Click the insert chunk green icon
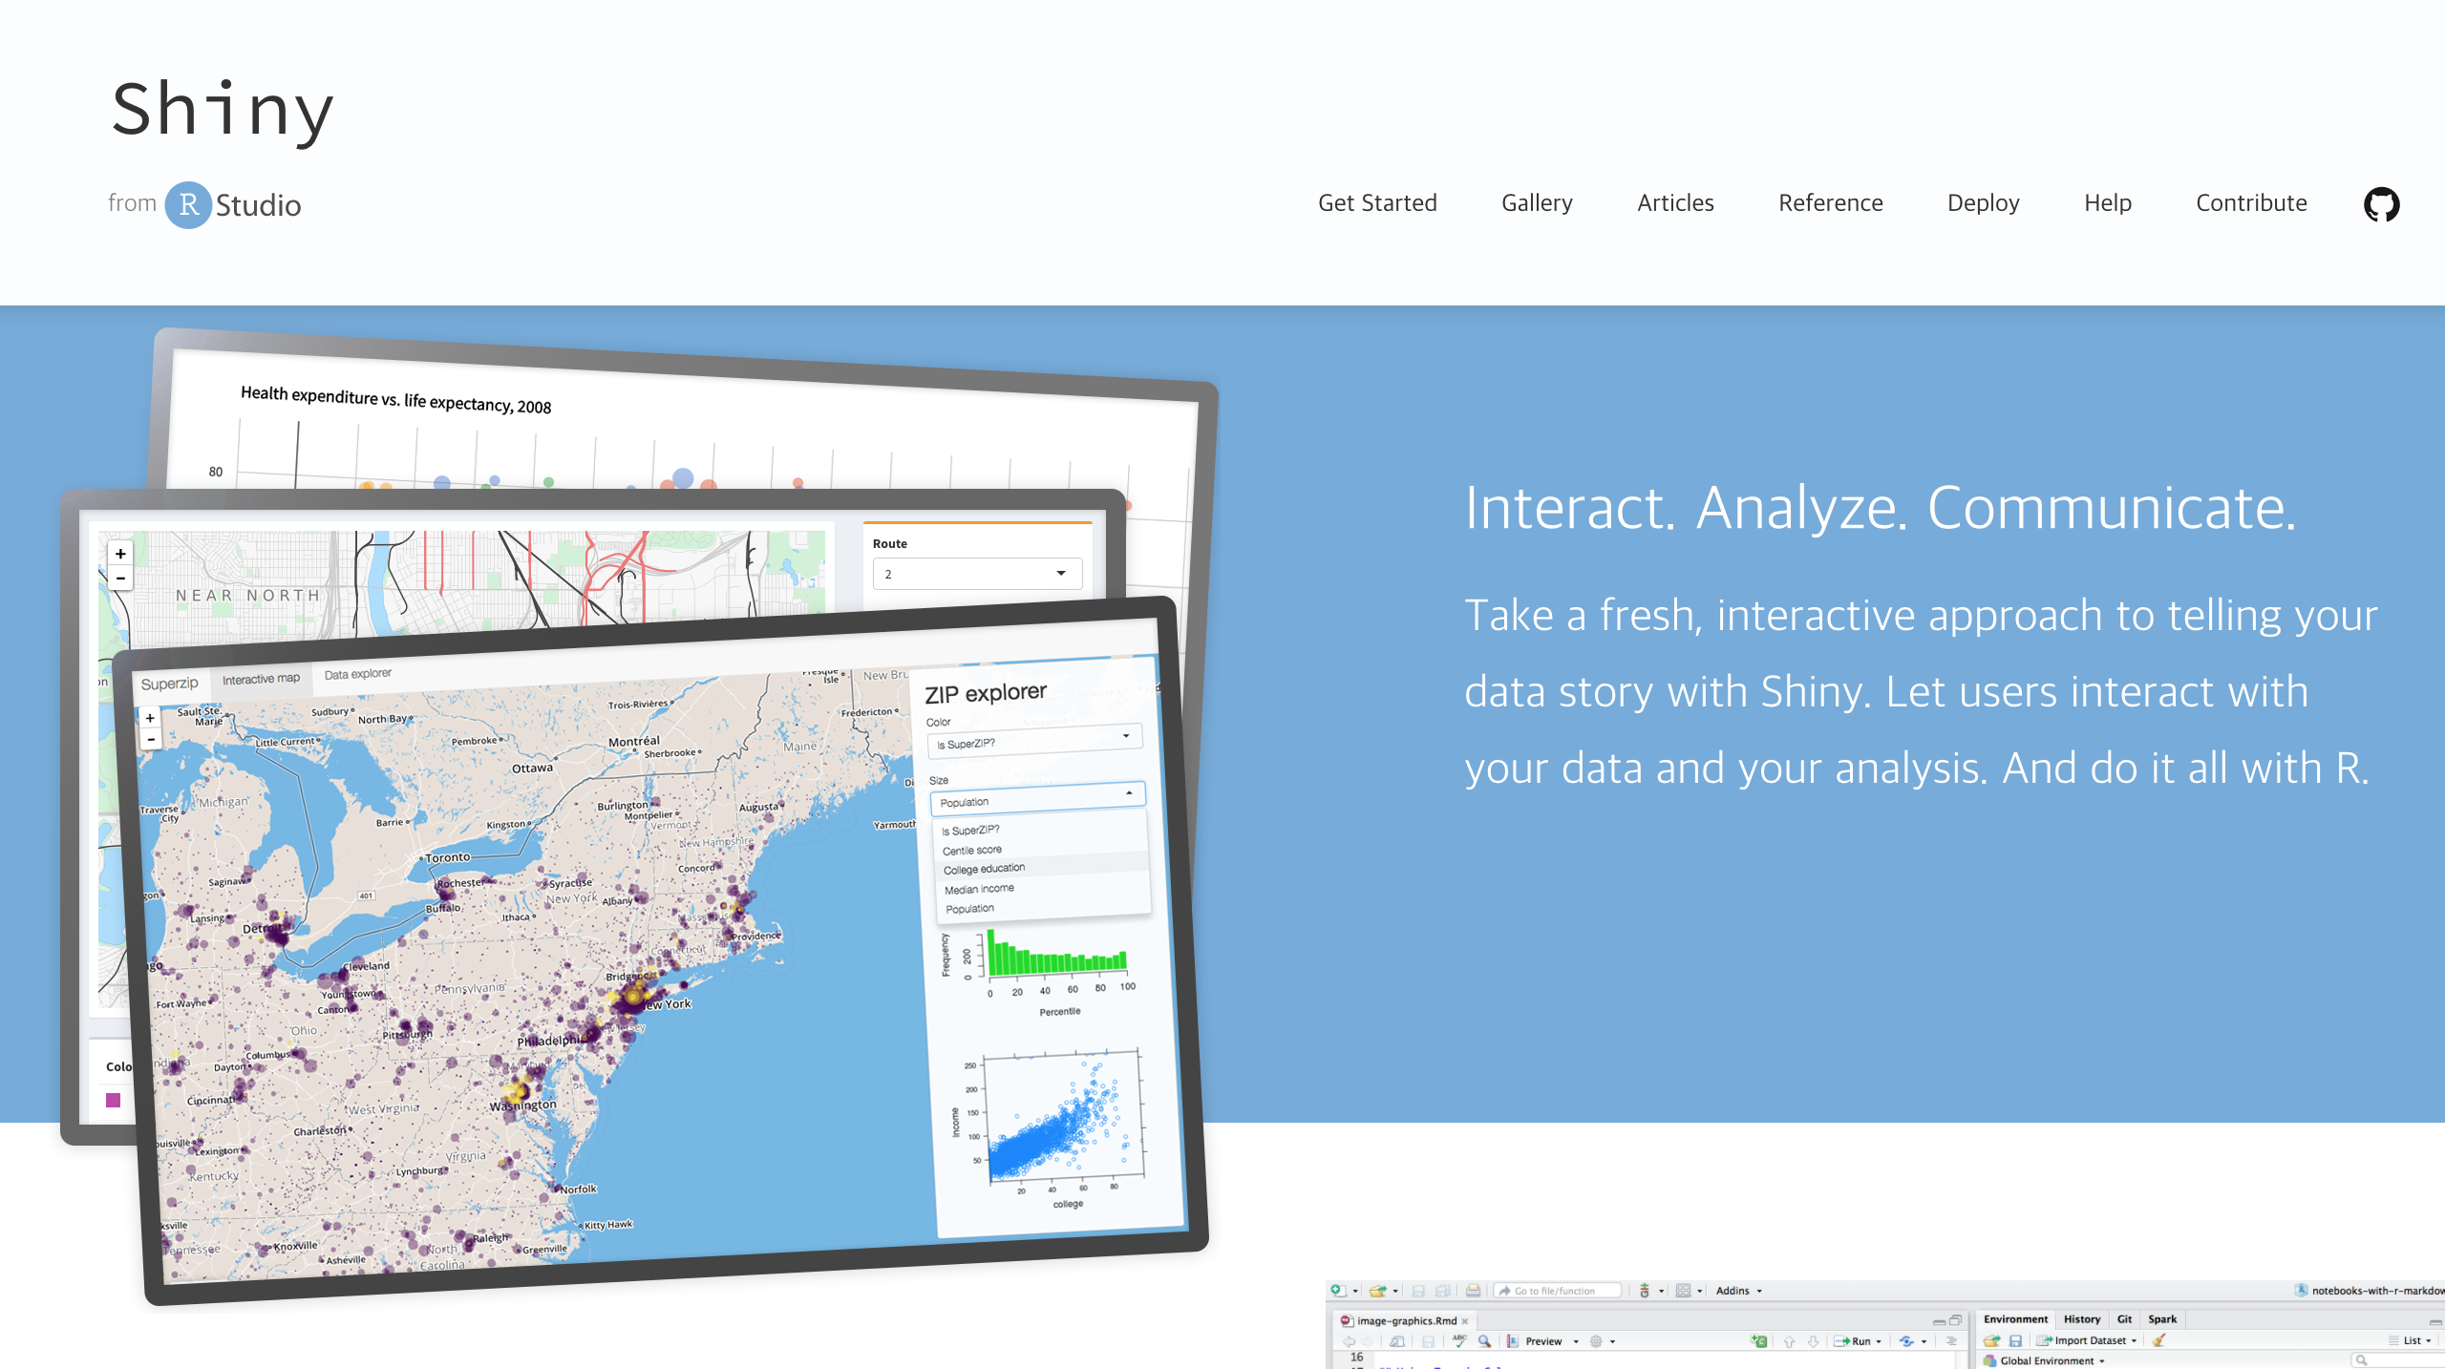 (1758, 1340)
